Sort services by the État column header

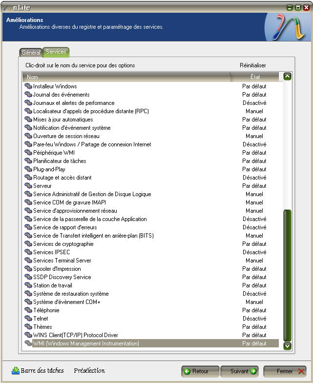(254, 77)
